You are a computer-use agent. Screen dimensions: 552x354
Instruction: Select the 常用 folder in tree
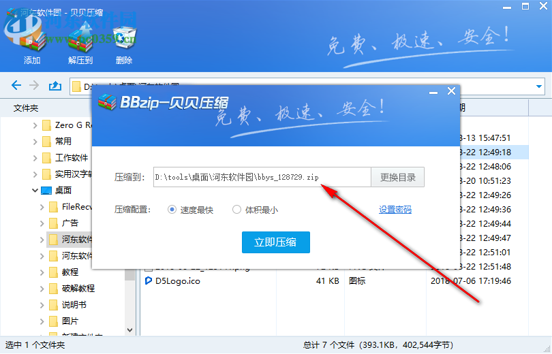point(63,142)
